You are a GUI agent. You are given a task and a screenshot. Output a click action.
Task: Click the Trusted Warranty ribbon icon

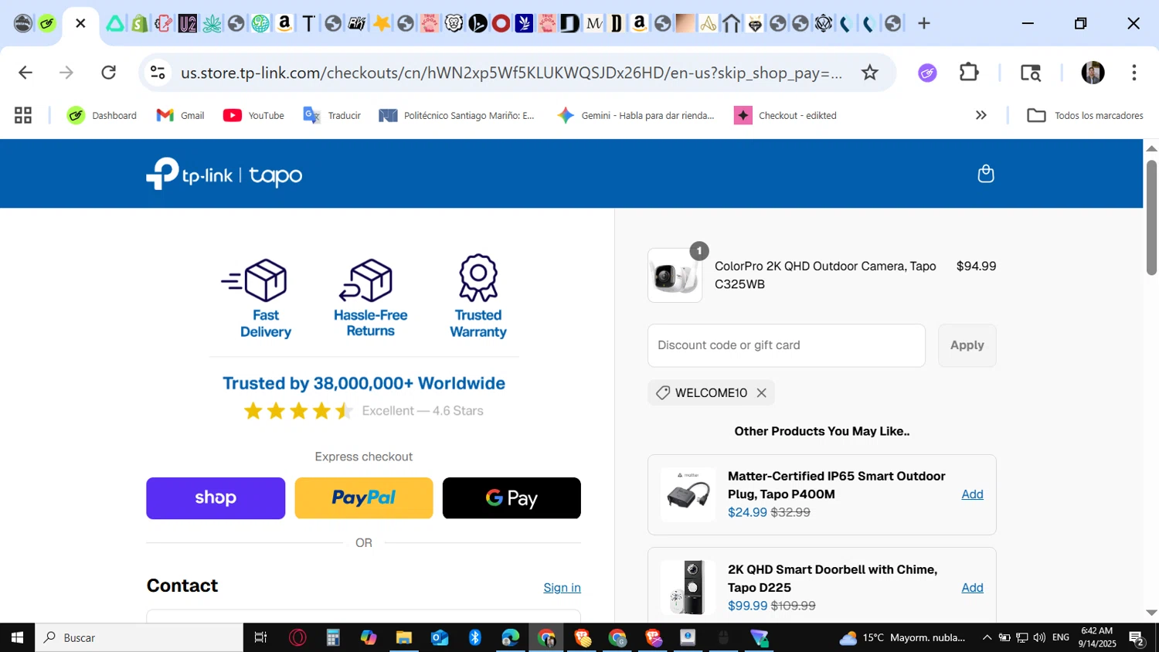(x=478, y=278)
